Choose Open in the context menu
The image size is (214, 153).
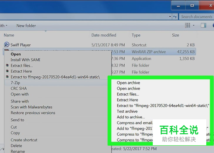click(x=16, y=54)
